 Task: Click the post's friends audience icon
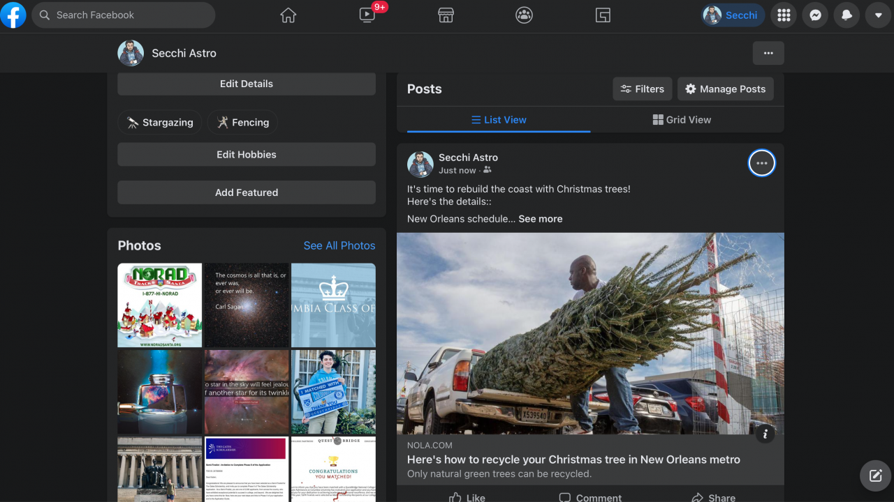click(x=488, y=170)
